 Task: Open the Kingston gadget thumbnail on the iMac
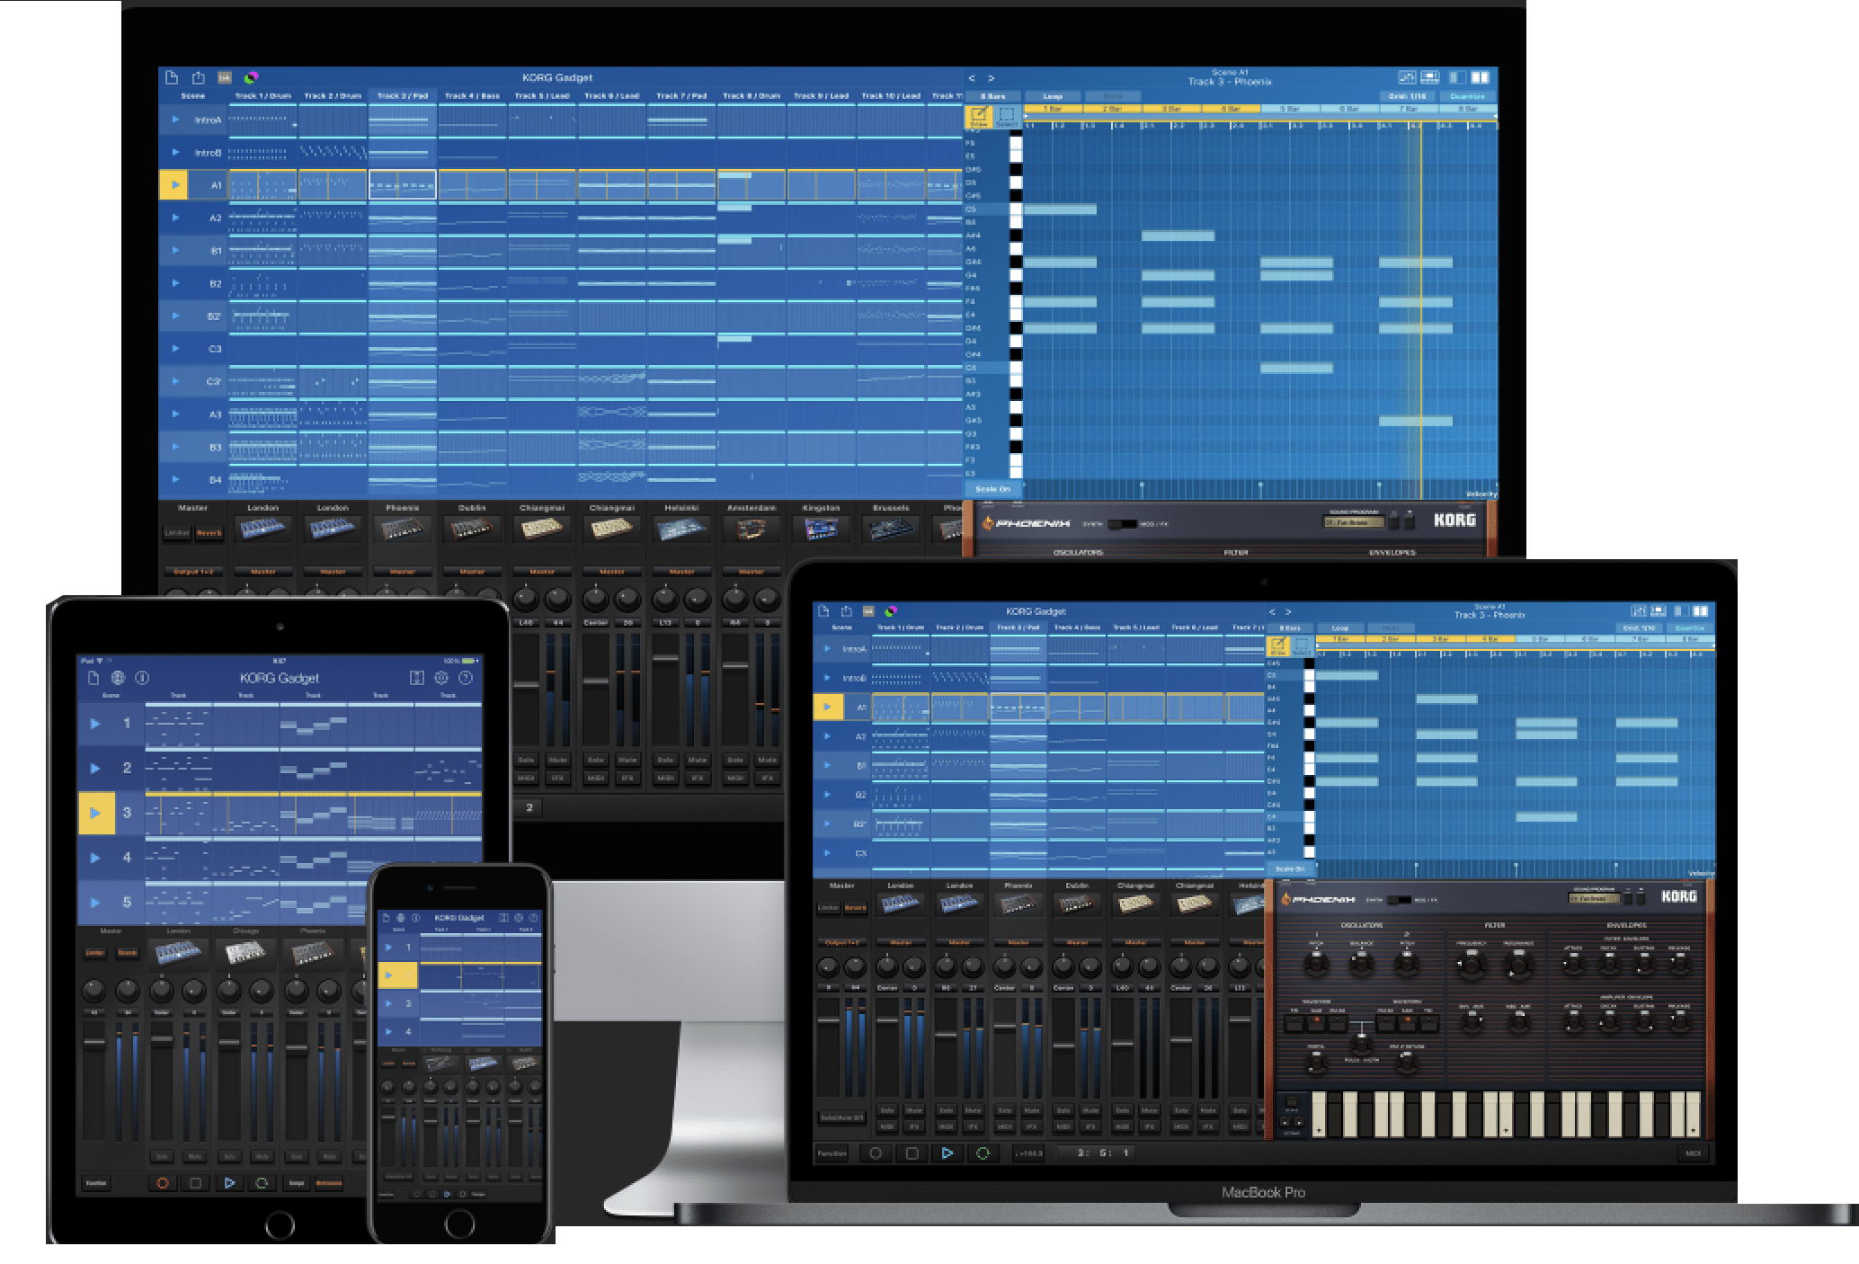pyautogui.click(x=821, y=530)
